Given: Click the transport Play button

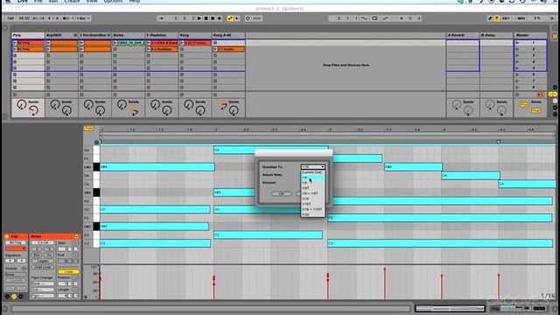Looking at the screenshot, I should (199, 18).
